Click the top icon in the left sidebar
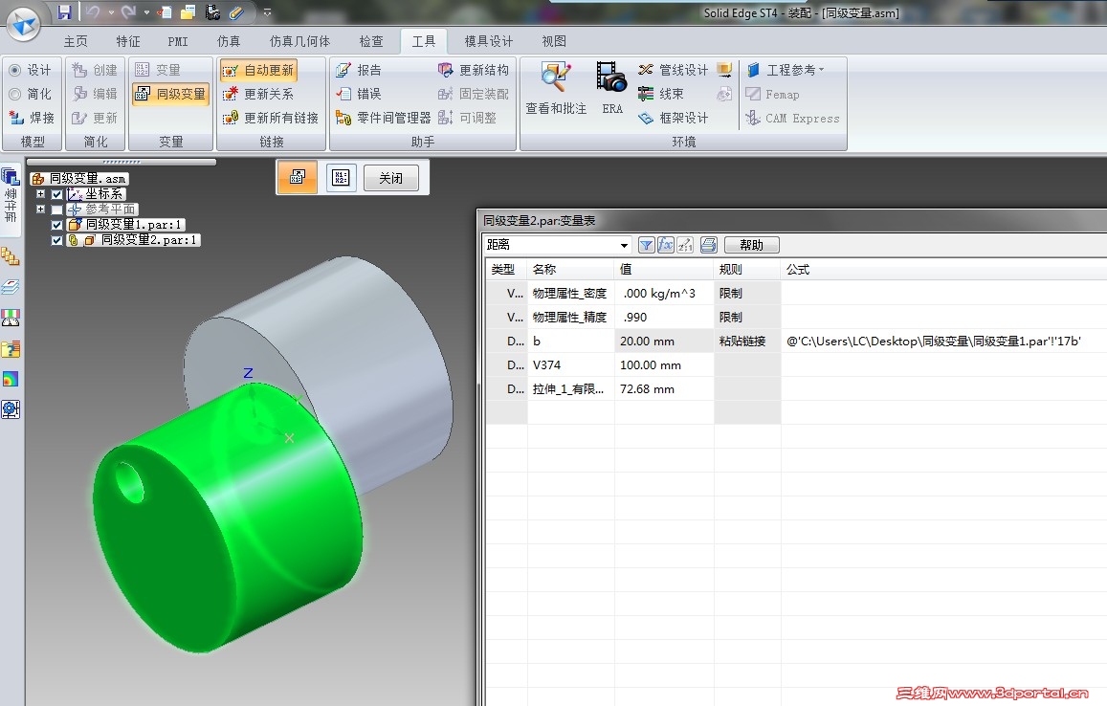This screenshot has height=706, width=1107. pos(11,176)
